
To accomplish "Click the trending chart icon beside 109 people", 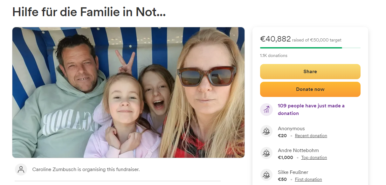I will (266, 110).
